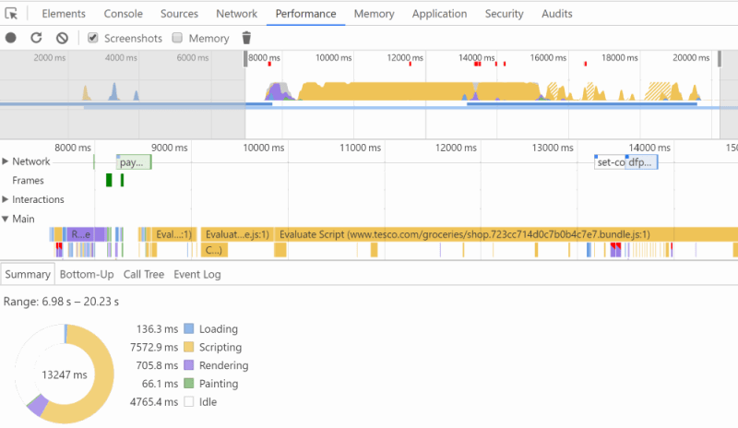Image resolution: width=738 pixels, height=428 pixels.
Task: Select the 'C...)' compile block
Action: (x=214, y=250)
